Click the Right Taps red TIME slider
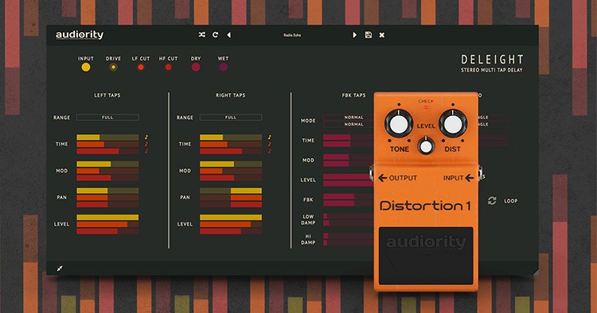 pyautogui.click(x=231, y=151)
